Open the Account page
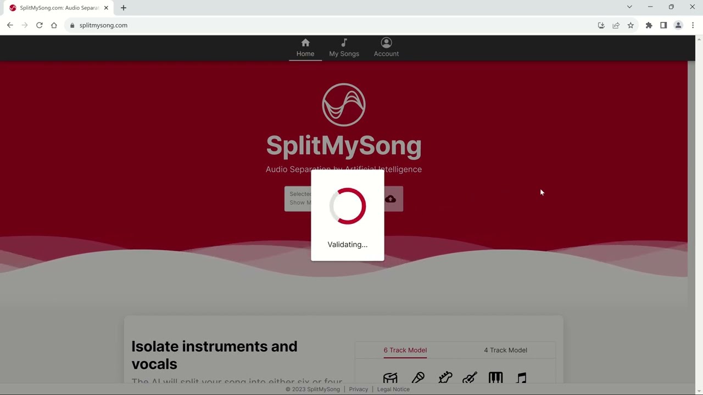The image size is (703, 395). pyautogui.click(x=386, y=48)
